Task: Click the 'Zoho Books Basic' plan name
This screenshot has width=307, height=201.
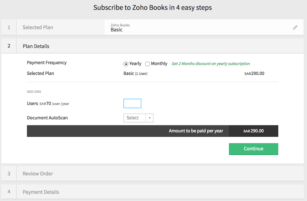Action: click(x=120, y=28)
